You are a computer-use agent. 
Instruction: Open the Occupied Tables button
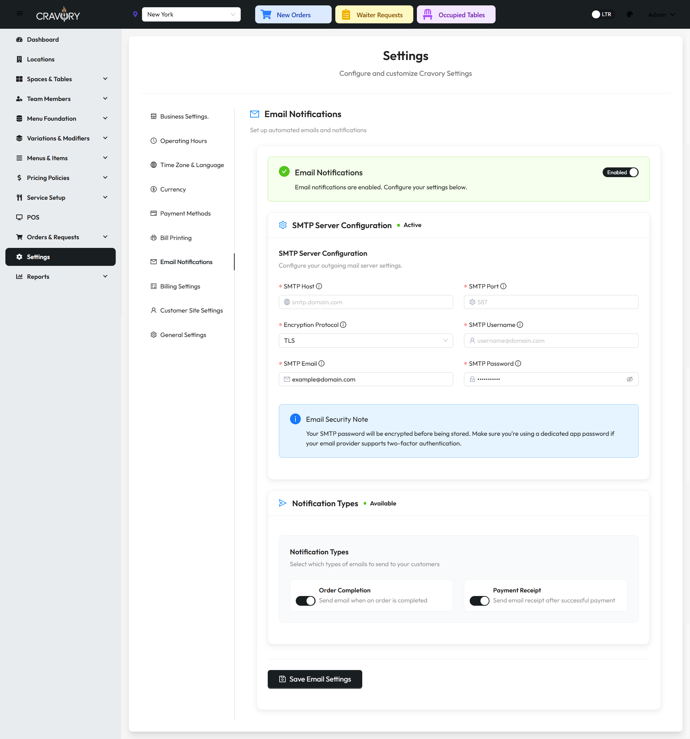456,14
